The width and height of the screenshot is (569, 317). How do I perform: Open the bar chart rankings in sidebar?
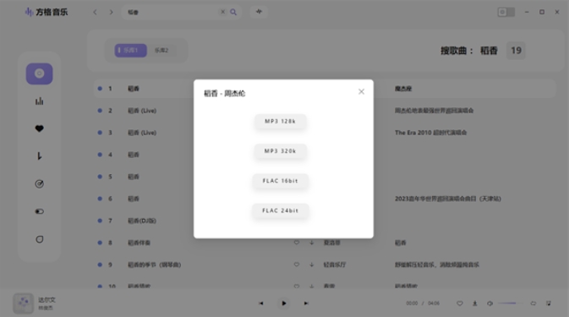39,101
